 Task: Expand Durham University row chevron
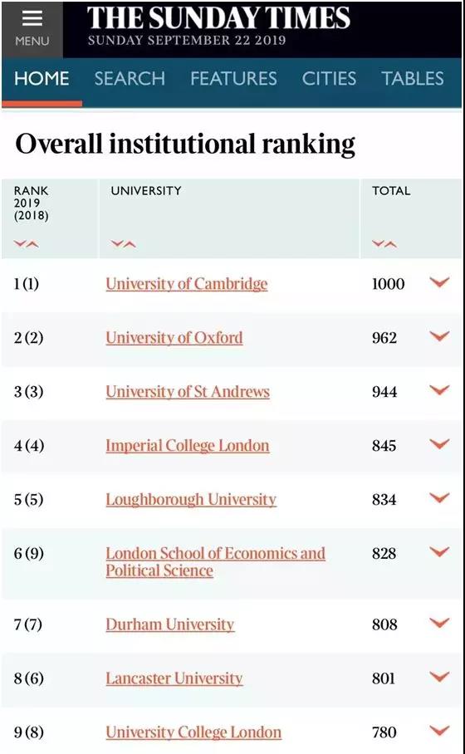tap(439, 623)
